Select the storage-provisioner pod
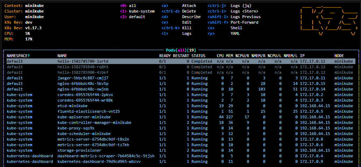The width and height of the screenshot is (361, 167). click(x=179, y=150)
